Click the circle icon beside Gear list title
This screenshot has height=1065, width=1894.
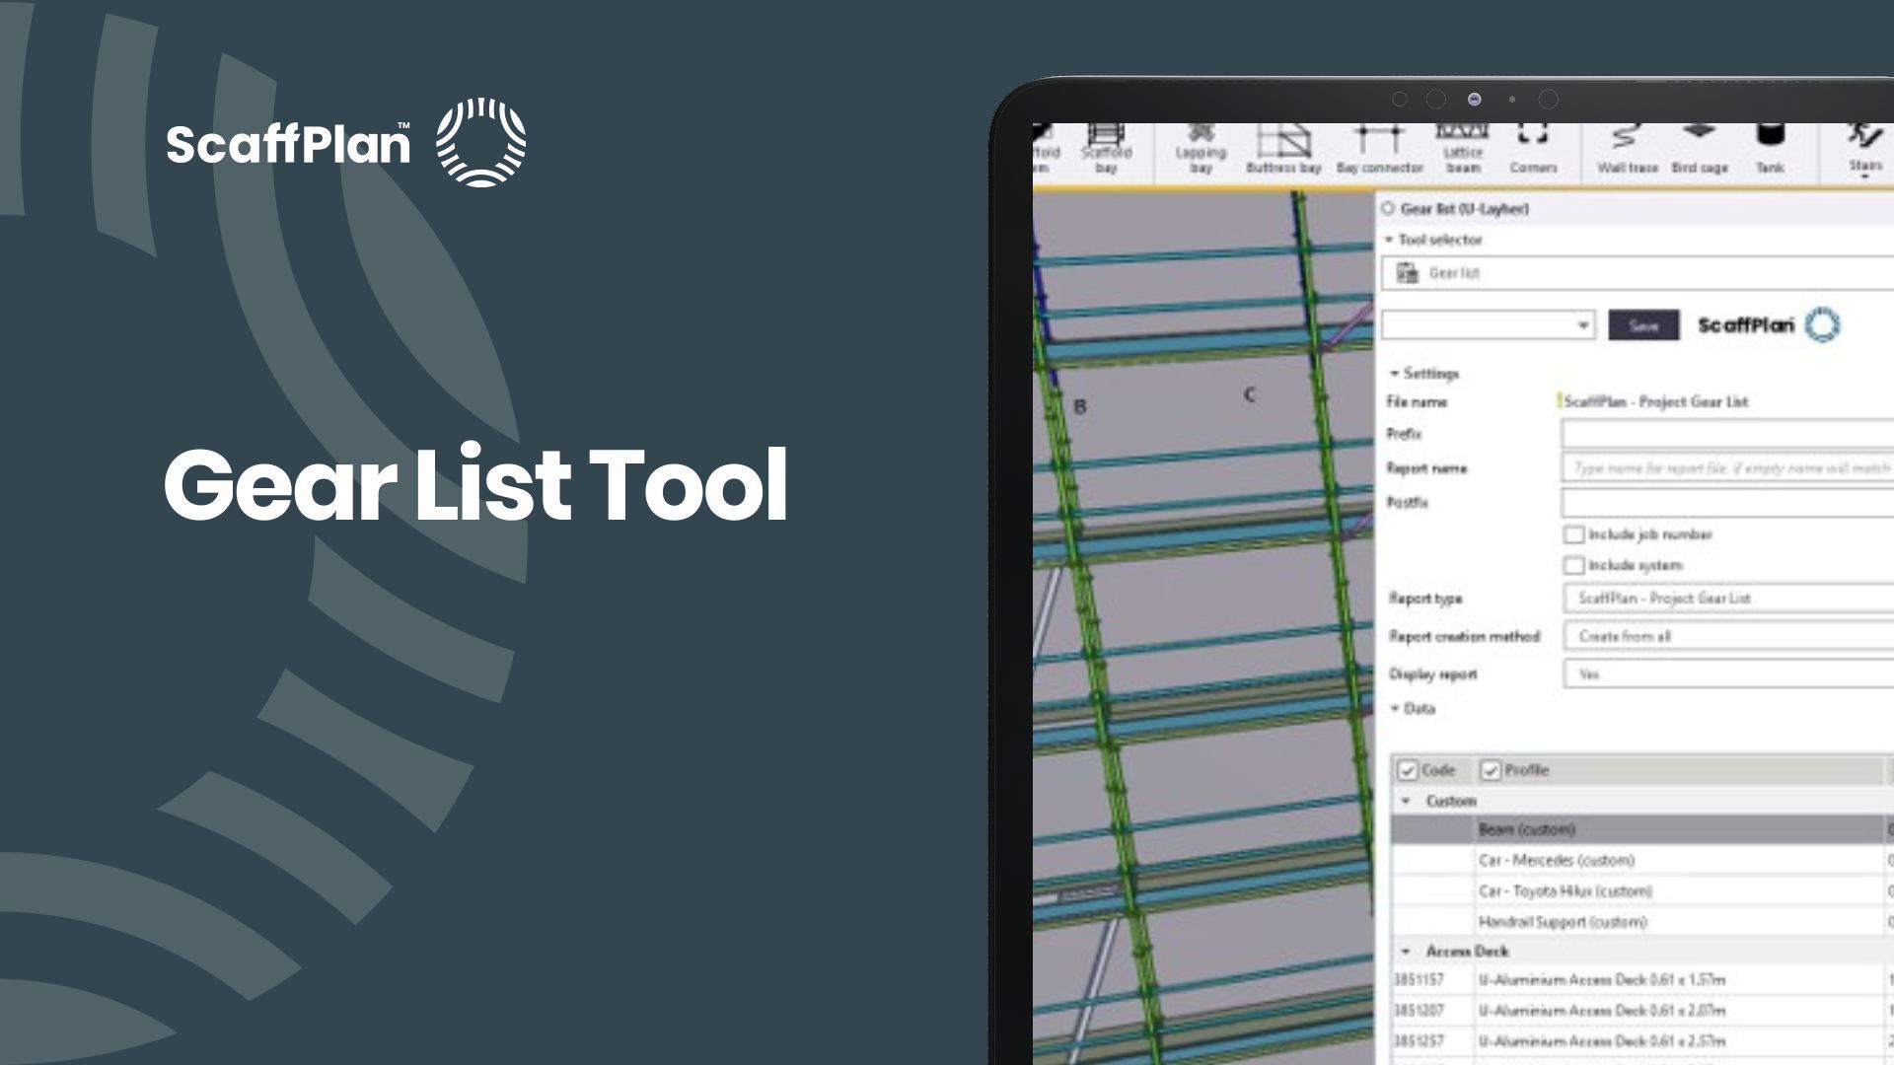click(1388, 208)
